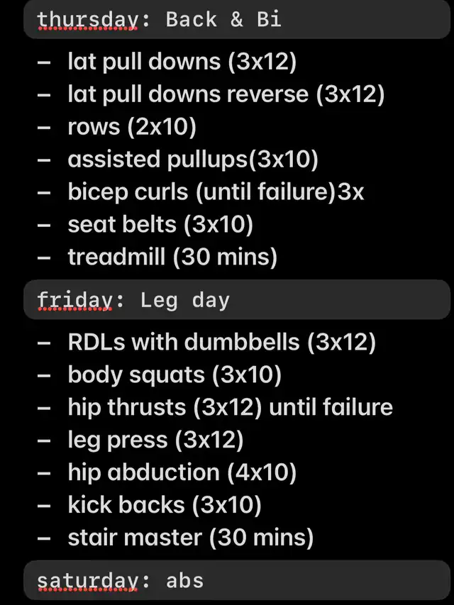
Task: Click the stair master (30 mins) line
Action: tap(190, 537)
